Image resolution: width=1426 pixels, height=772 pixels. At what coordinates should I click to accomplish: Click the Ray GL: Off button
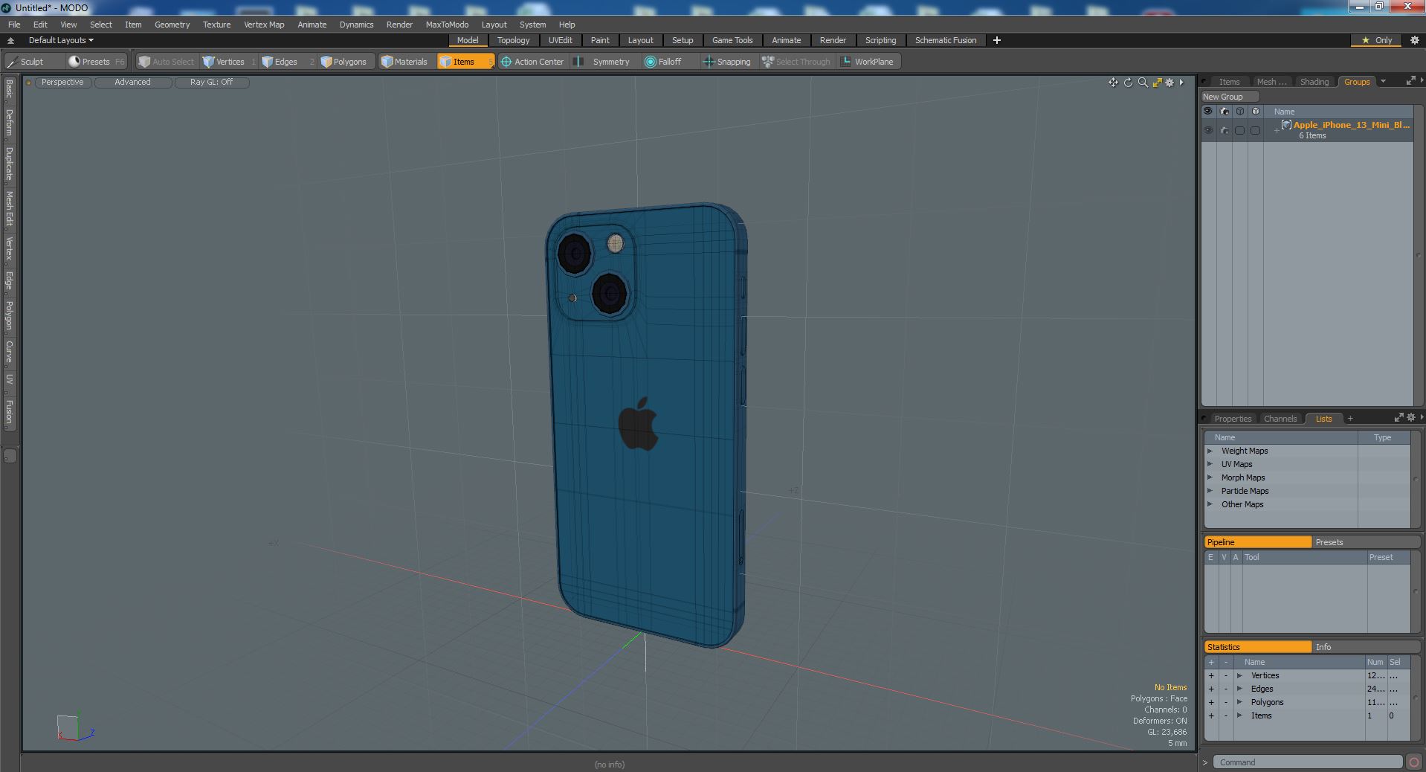tap(211, 82)
